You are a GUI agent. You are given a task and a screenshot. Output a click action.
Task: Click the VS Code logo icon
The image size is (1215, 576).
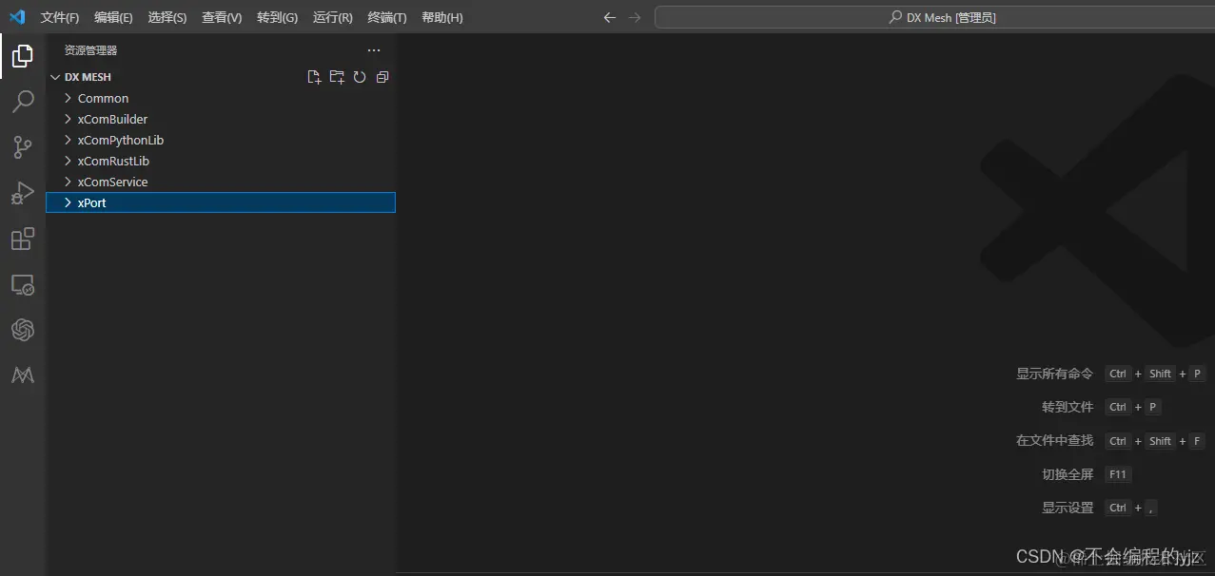pos(17,17)
